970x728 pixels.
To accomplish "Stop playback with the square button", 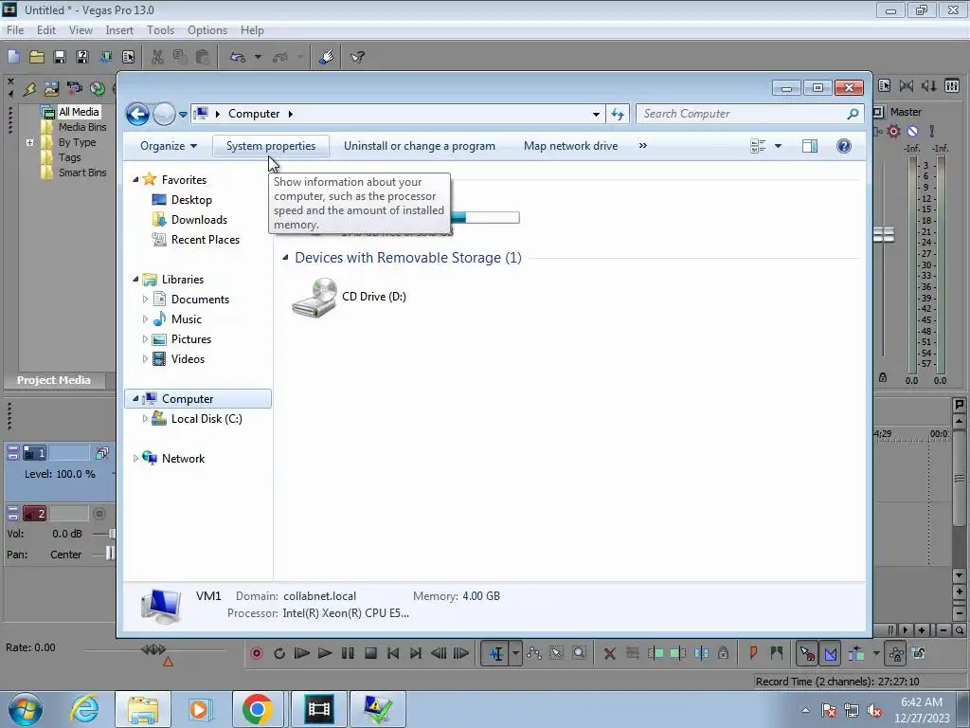I will click(370, 653).
